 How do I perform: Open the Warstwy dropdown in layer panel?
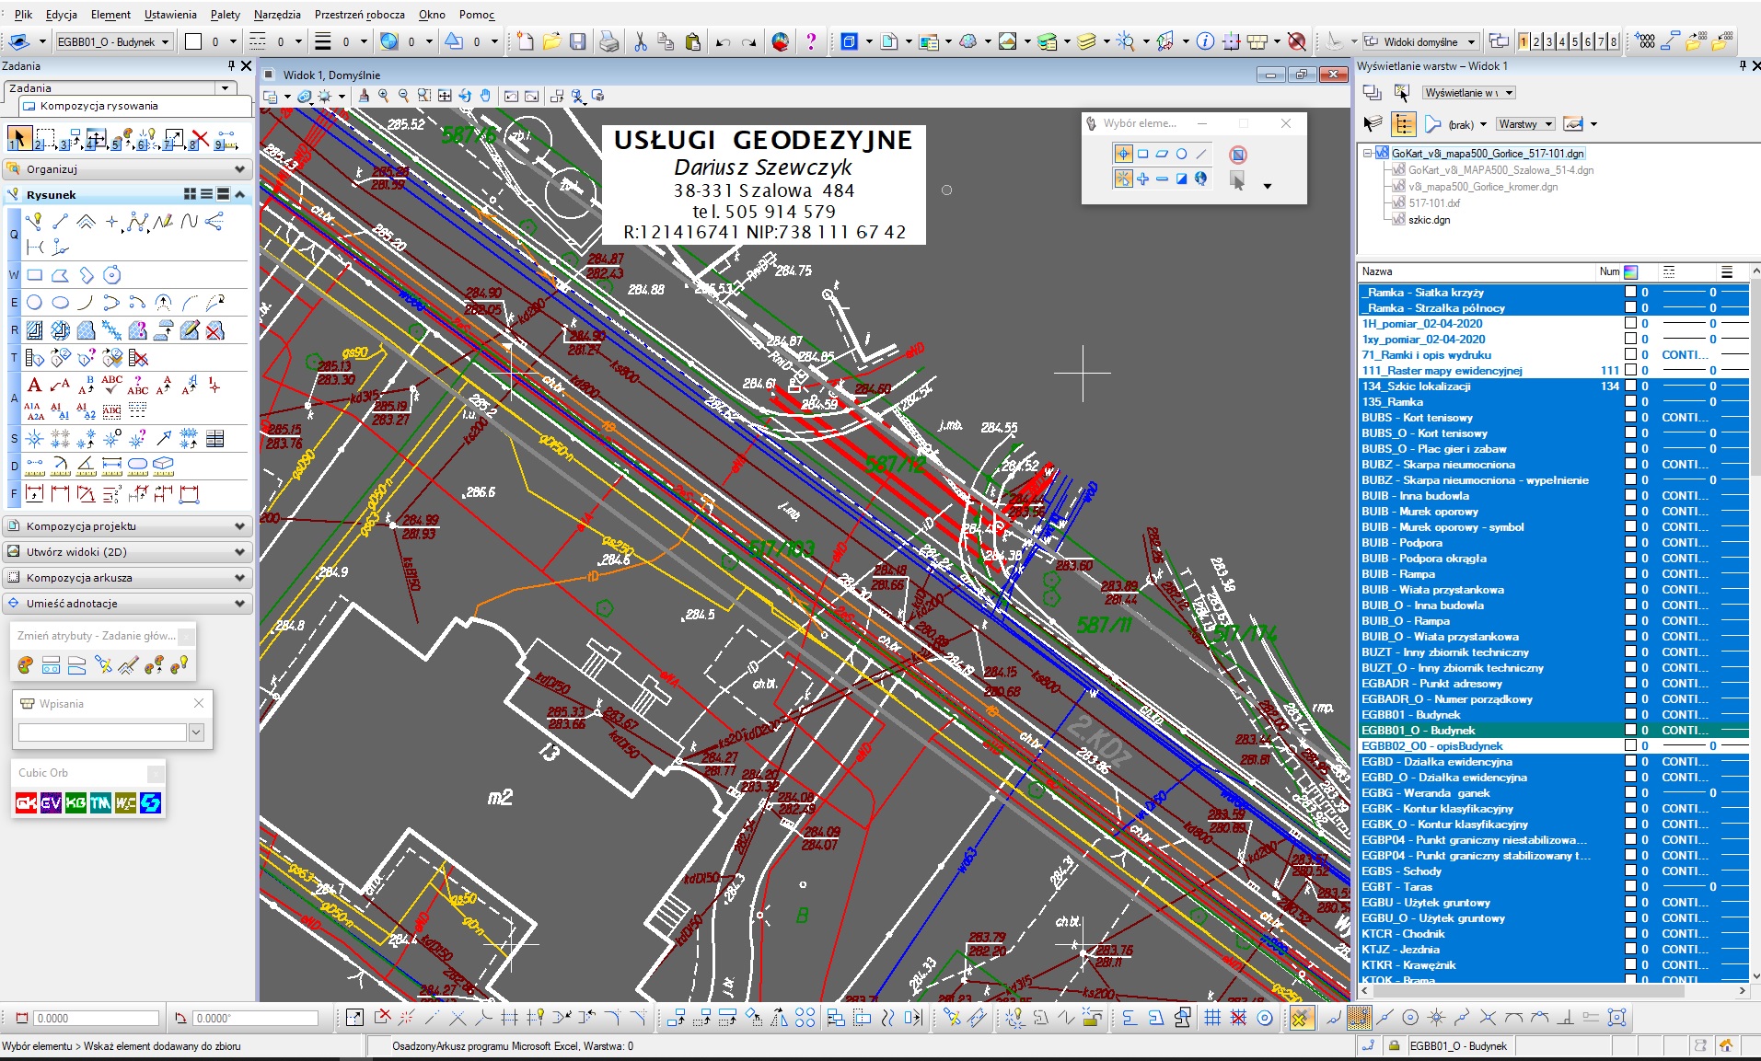1525,124
